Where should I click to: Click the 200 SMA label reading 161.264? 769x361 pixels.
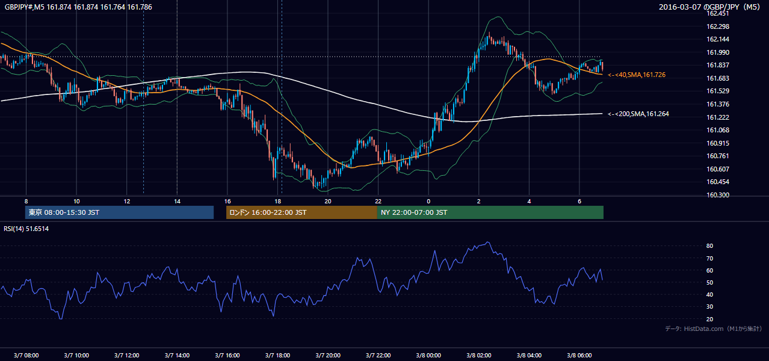tap(638, 114)
